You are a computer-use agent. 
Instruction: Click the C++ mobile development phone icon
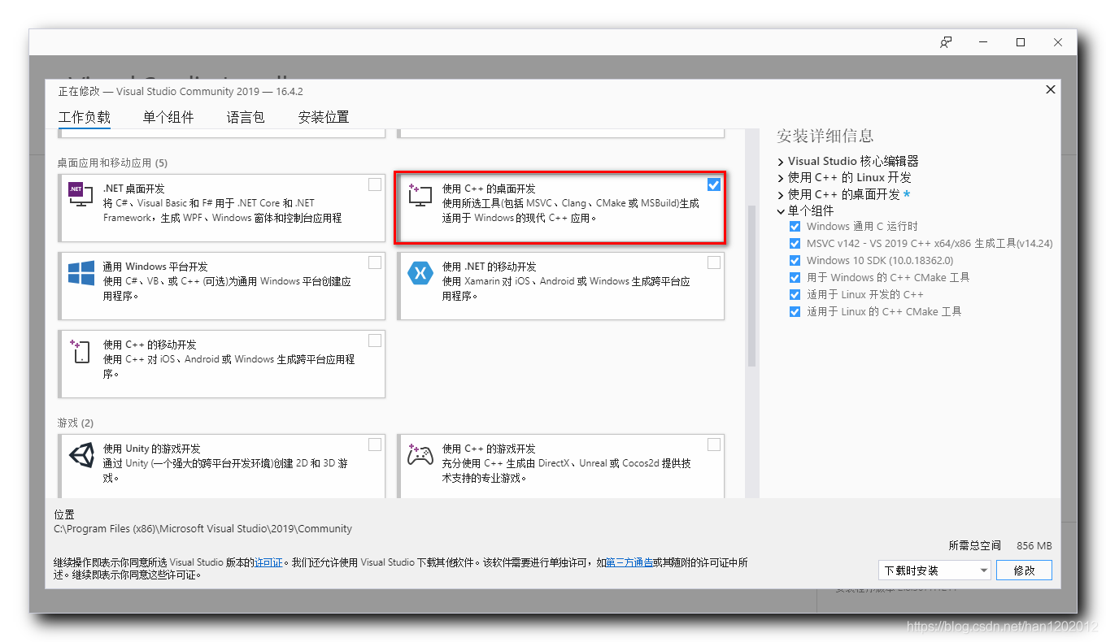tap(81, 351)
